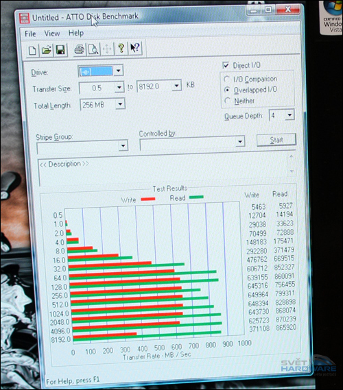This screenshot has width=343, height=390.
Task: Expand the Total Length 256 MB dropdown
Action: [x=121, y=104]
